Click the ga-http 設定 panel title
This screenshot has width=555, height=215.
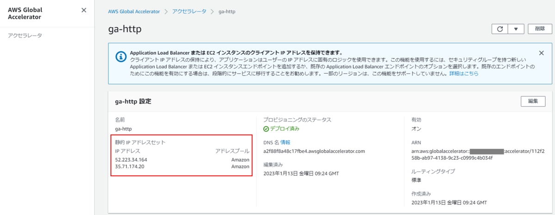coord(133,101)
